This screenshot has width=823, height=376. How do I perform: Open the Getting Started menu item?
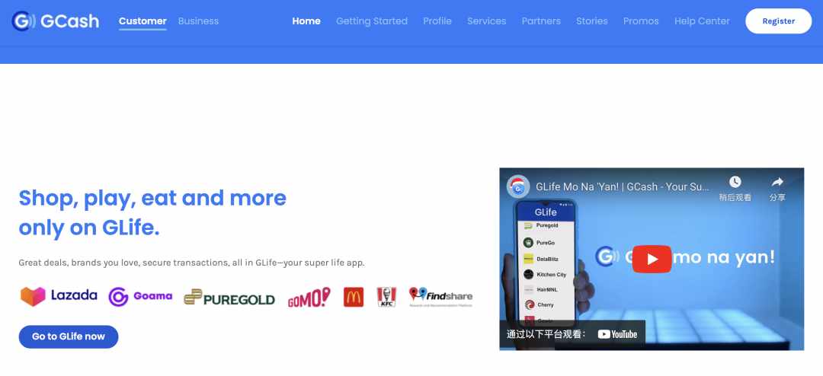(372, 21)
